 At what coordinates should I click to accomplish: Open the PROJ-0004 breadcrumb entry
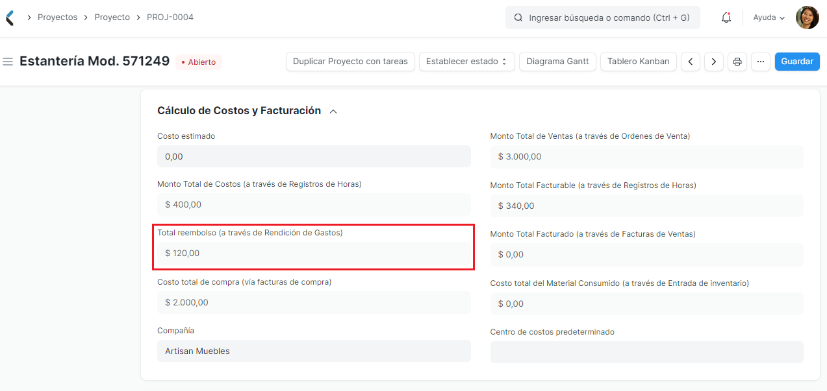(169, 17)
